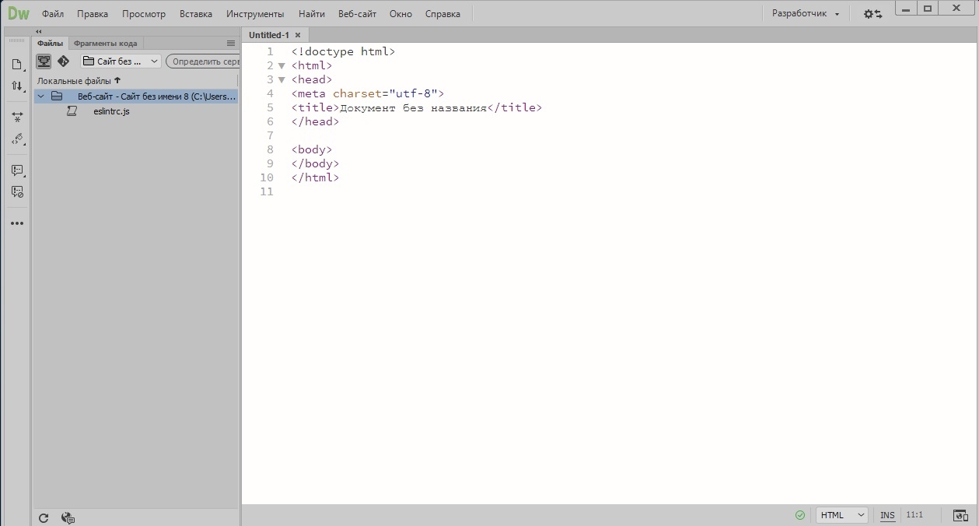Click the connect-to-server monitor icon

tap(44, 61)
